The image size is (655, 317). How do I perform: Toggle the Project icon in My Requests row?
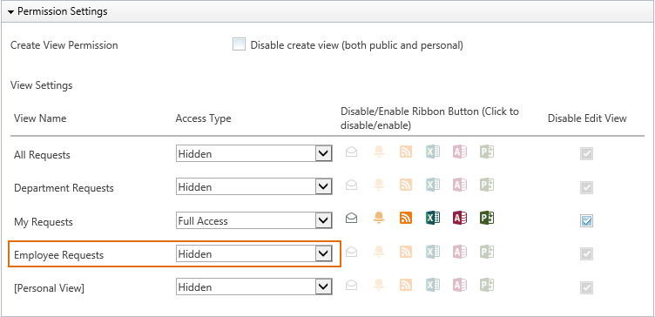pyautogui.click(x=487, y=218)
